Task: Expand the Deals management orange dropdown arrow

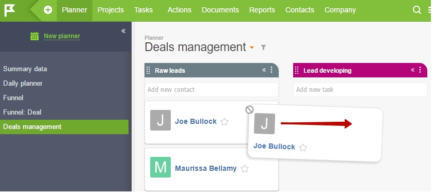Action: [251, 48]
